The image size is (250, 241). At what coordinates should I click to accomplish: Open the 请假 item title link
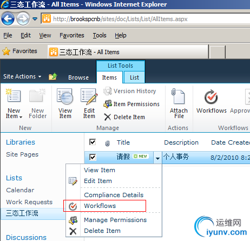(123, 157)
